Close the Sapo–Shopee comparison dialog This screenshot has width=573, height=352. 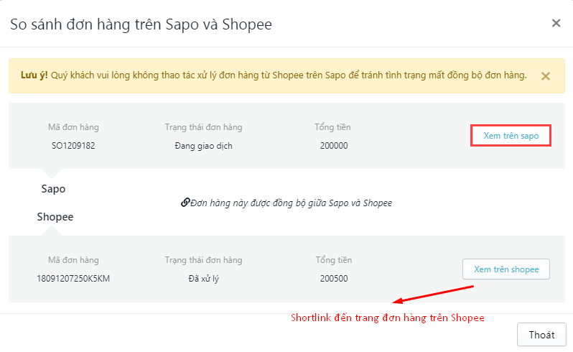(x=556, y=23)
